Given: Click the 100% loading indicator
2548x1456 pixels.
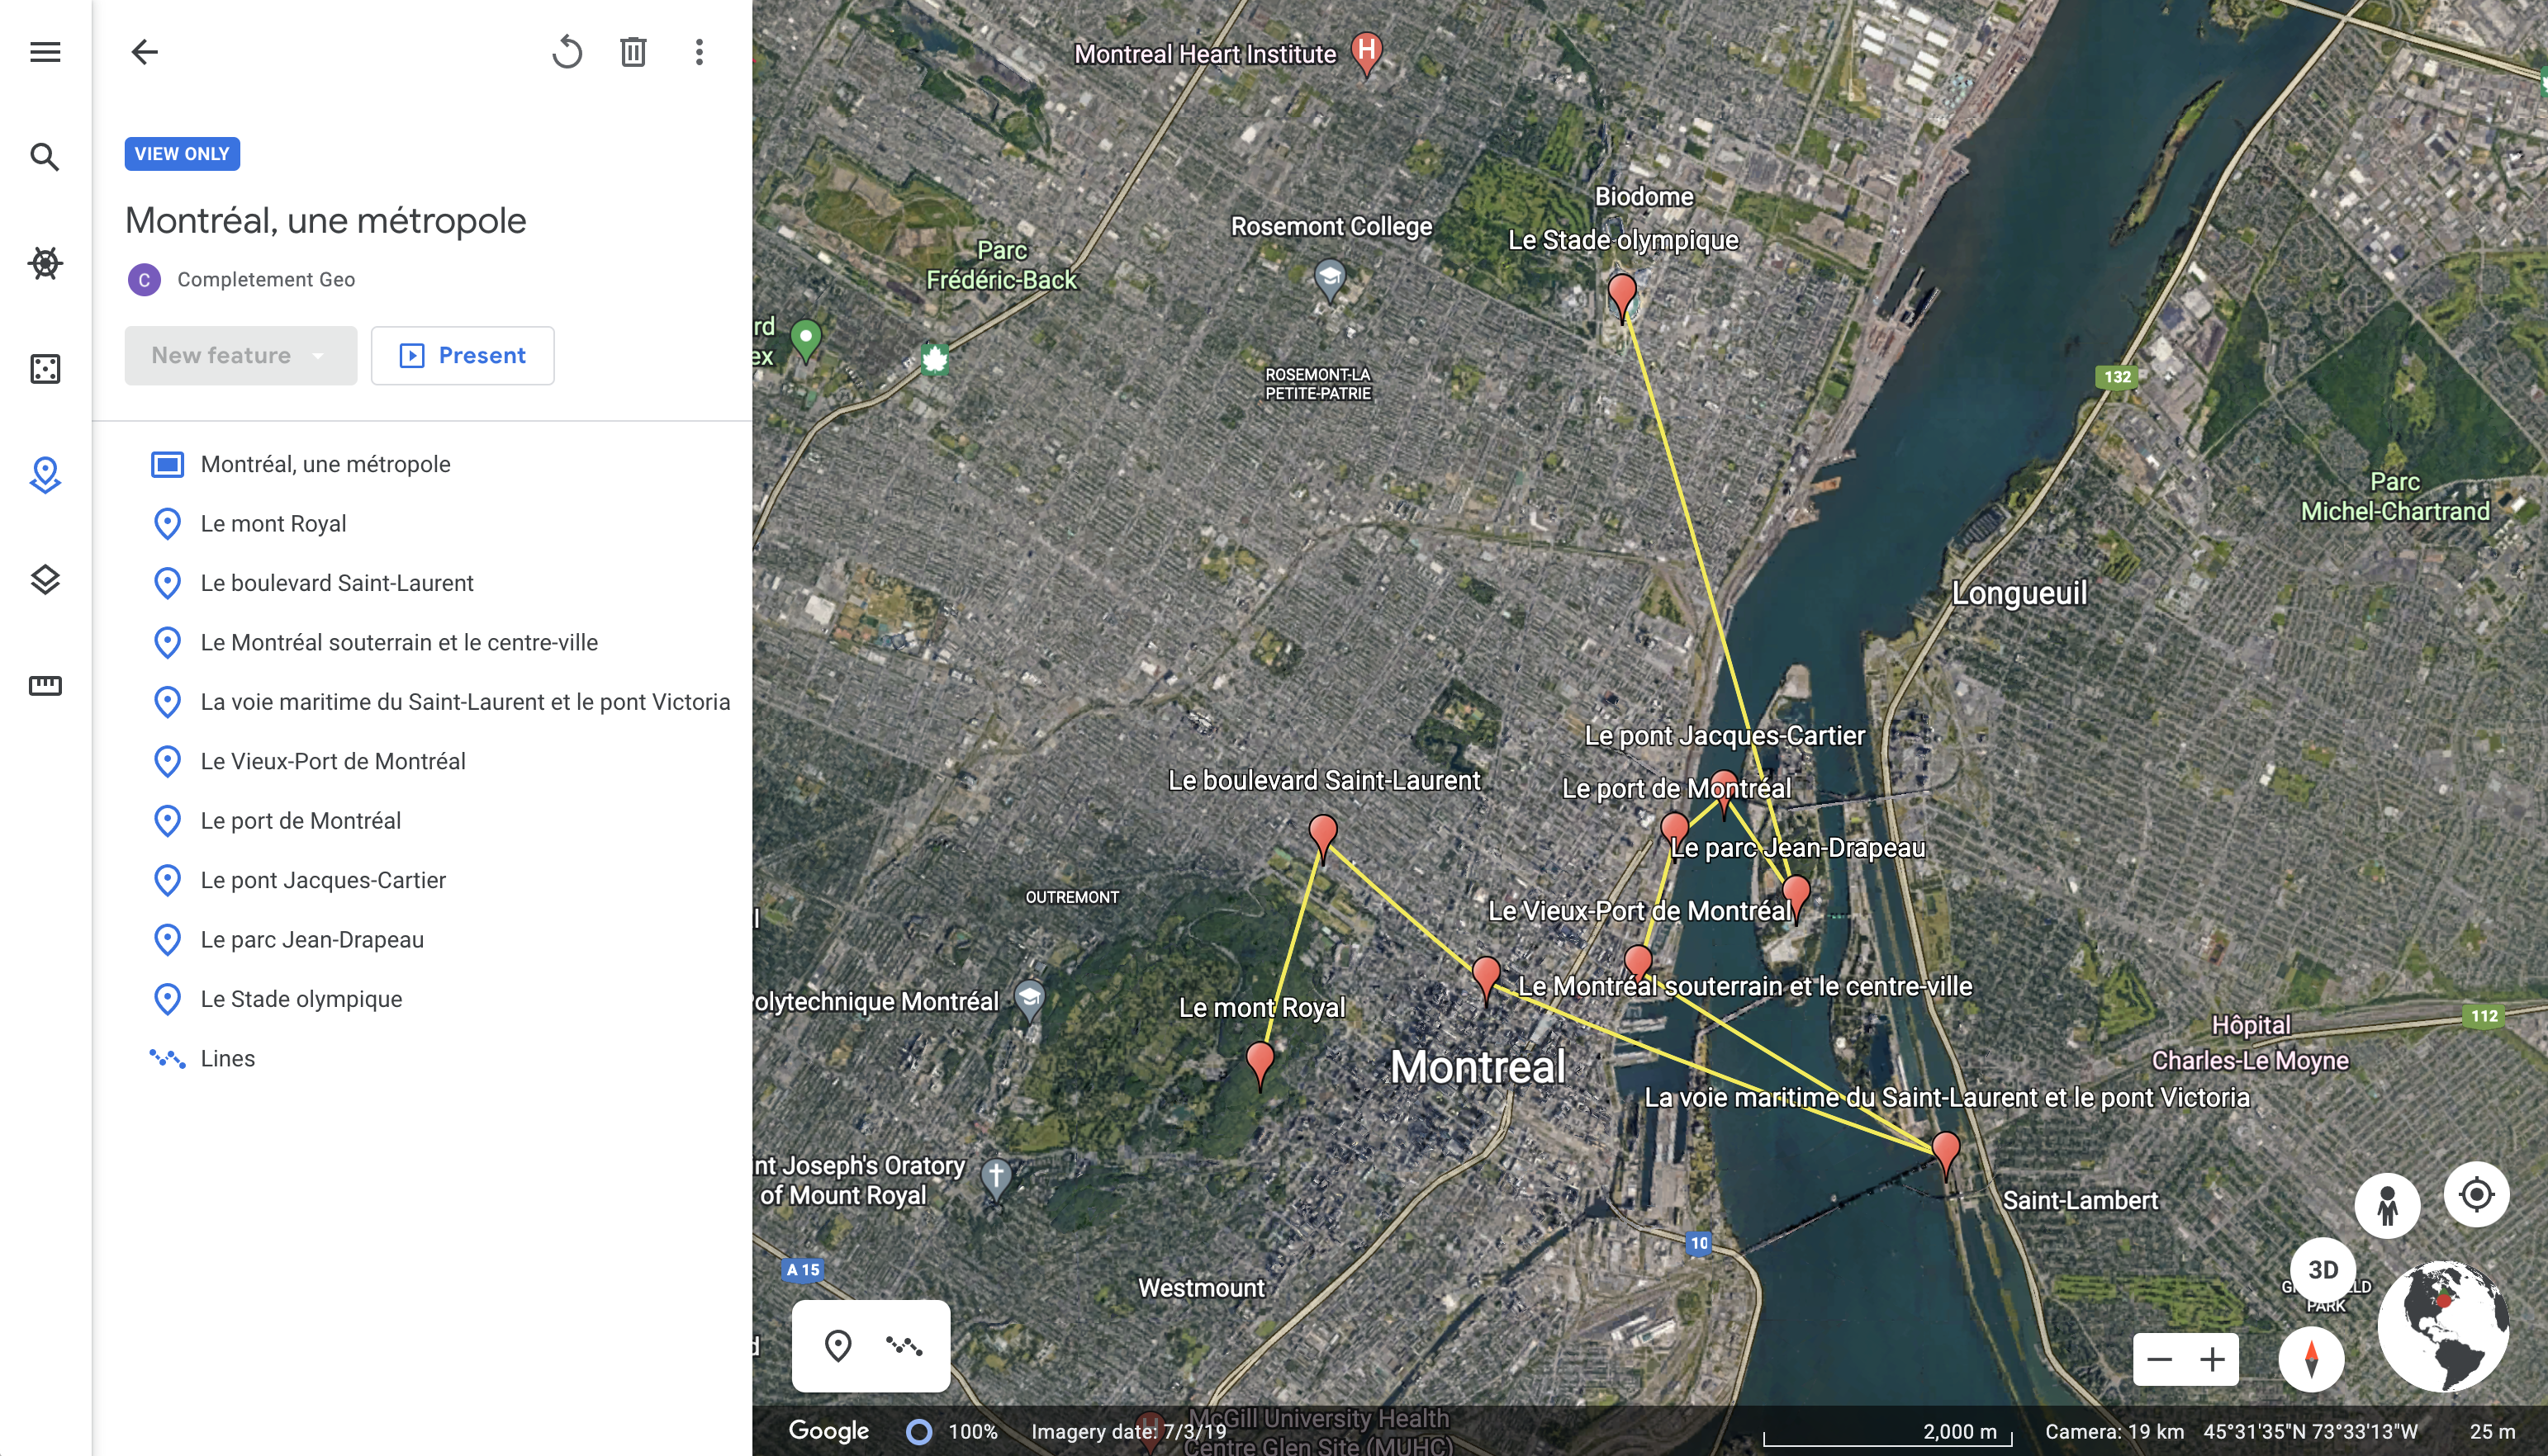Looking at the screenshot, I should pos(951,1431).
